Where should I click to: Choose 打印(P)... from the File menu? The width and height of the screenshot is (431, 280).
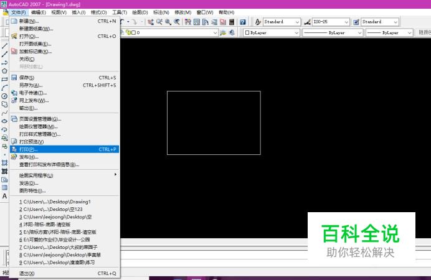click(x=65, y=149)
